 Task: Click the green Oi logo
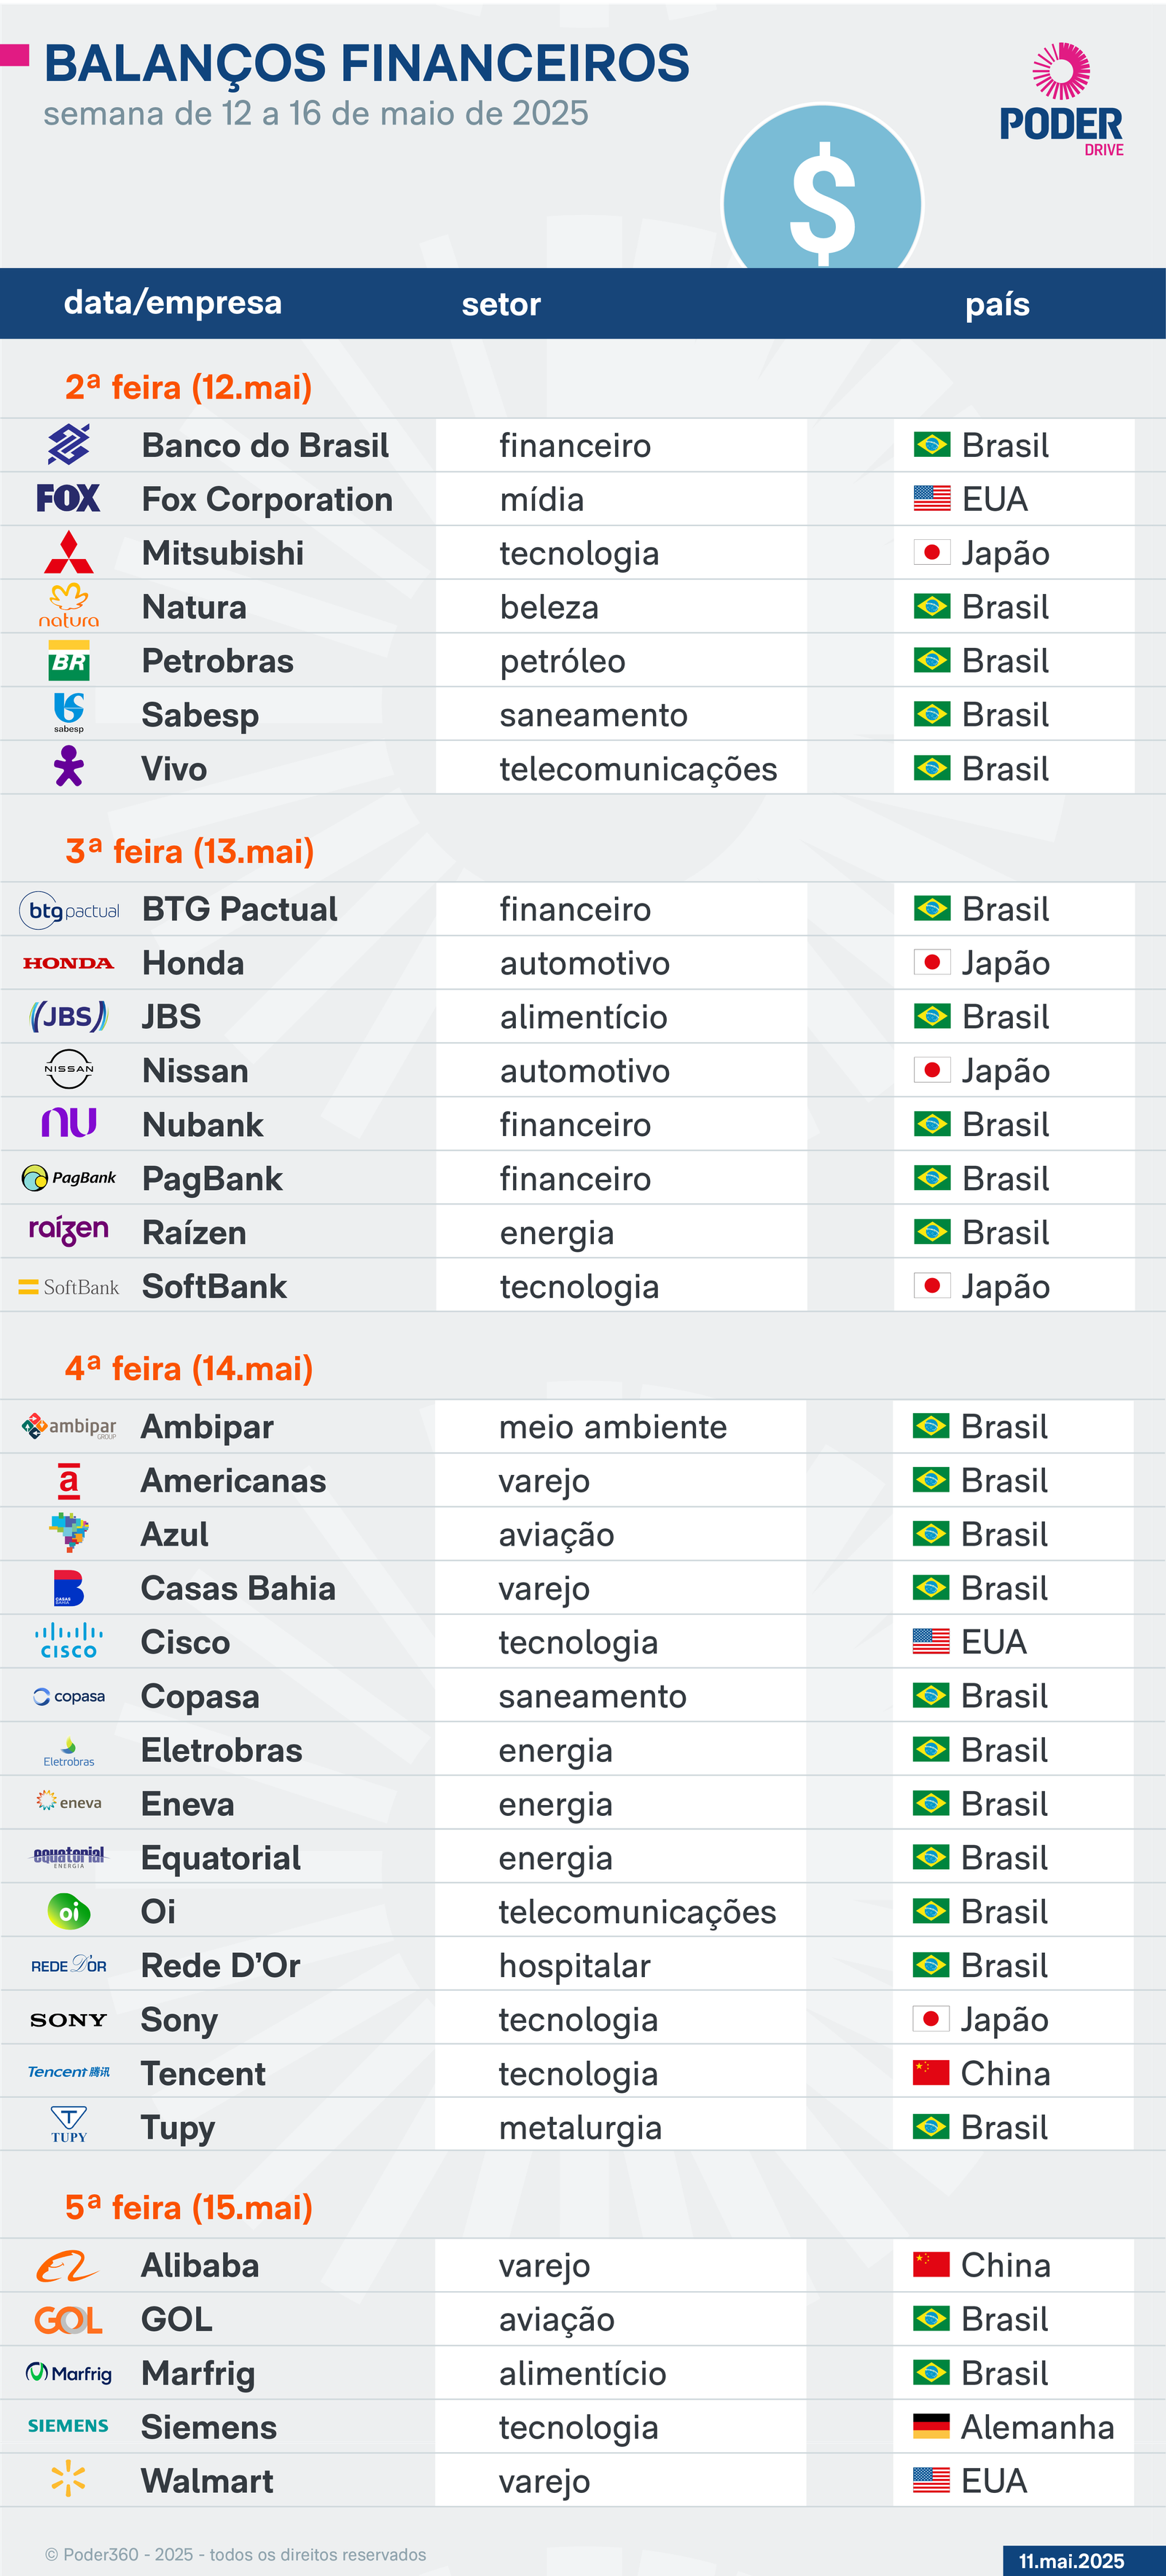(x=68, y=1911)
